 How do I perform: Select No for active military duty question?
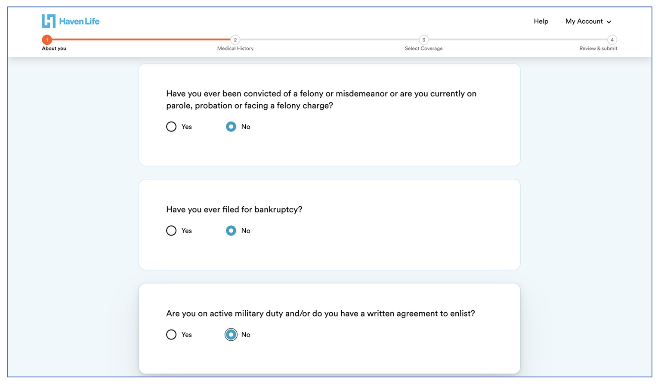[x=231, y=335]
